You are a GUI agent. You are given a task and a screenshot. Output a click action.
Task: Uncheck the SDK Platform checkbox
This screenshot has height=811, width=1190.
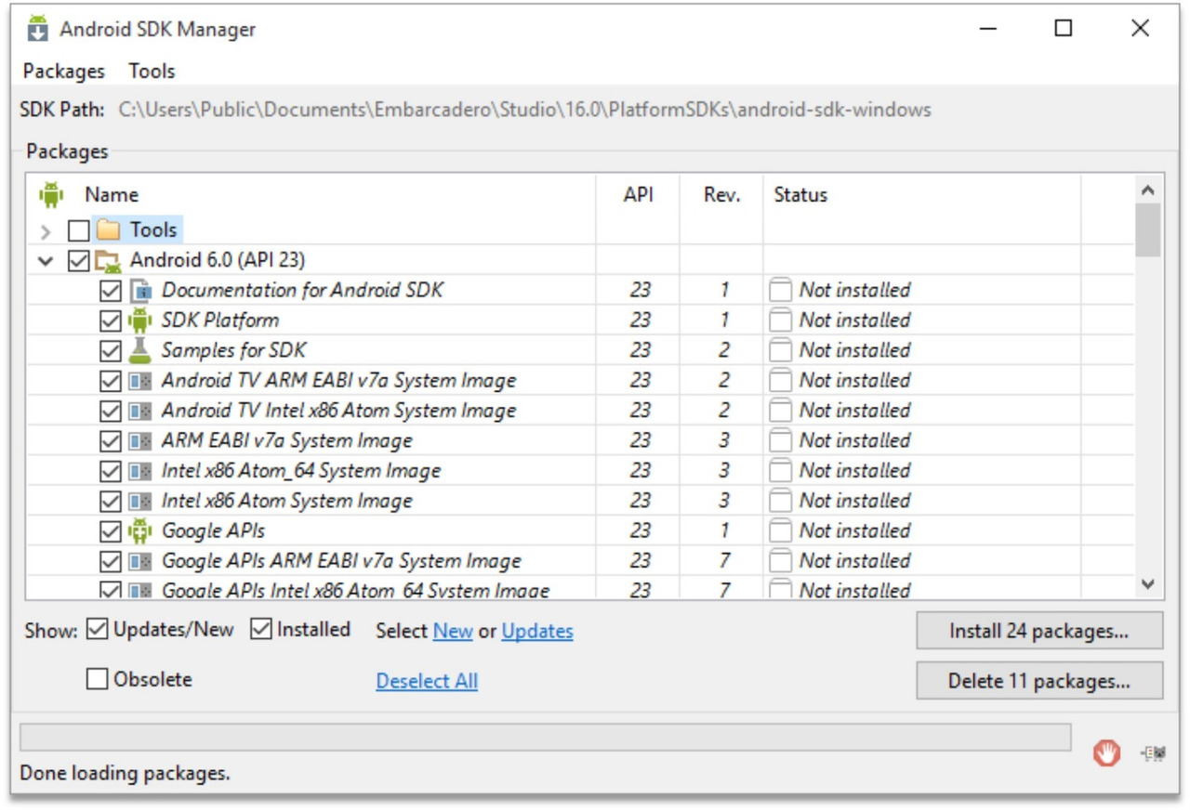click(x=111, y=320)
